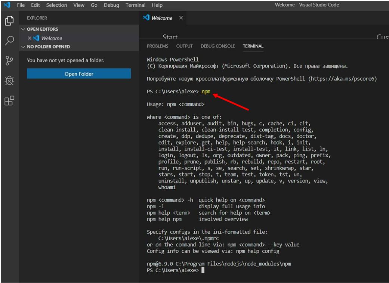Open the Explorer icon in activity bar
Viewport: 389px width, 283px height.
pos(9,21)
